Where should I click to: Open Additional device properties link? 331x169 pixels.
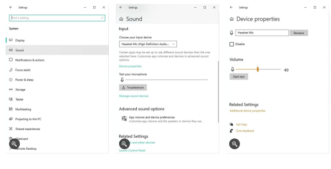pos(247,111)
